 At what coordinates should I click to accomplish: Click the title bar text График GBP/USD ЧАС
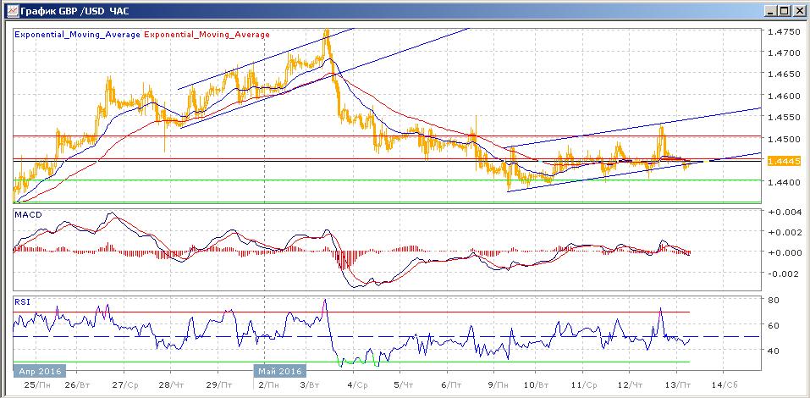(69, 10)
